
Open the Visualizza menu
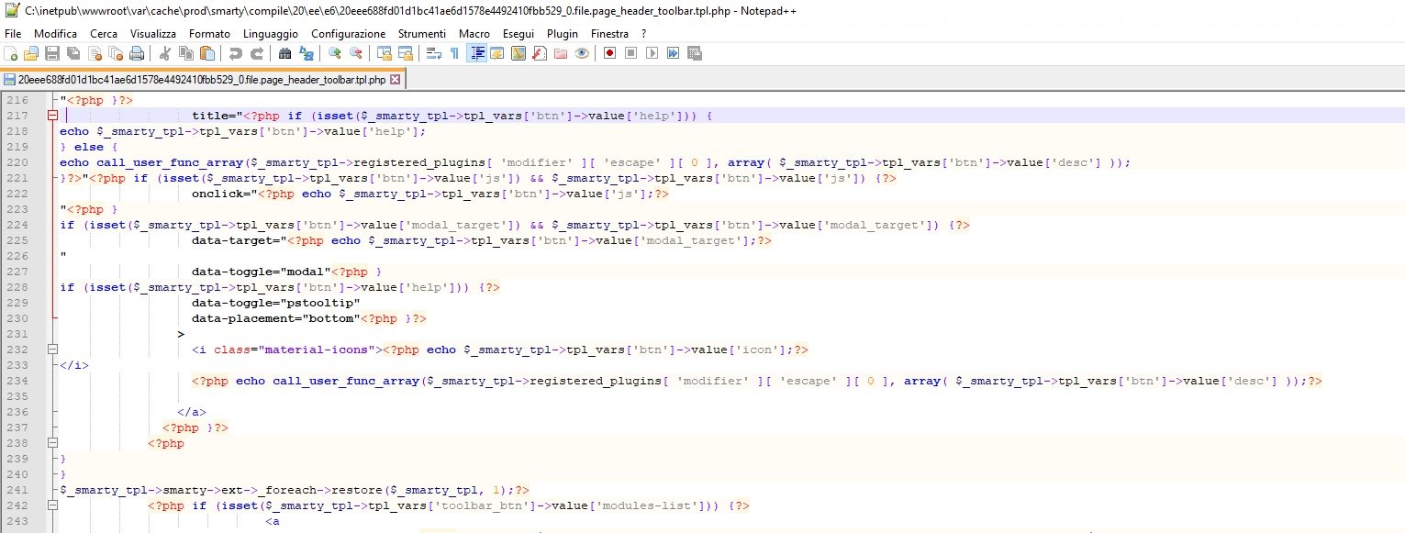click(x=153, y=34)
